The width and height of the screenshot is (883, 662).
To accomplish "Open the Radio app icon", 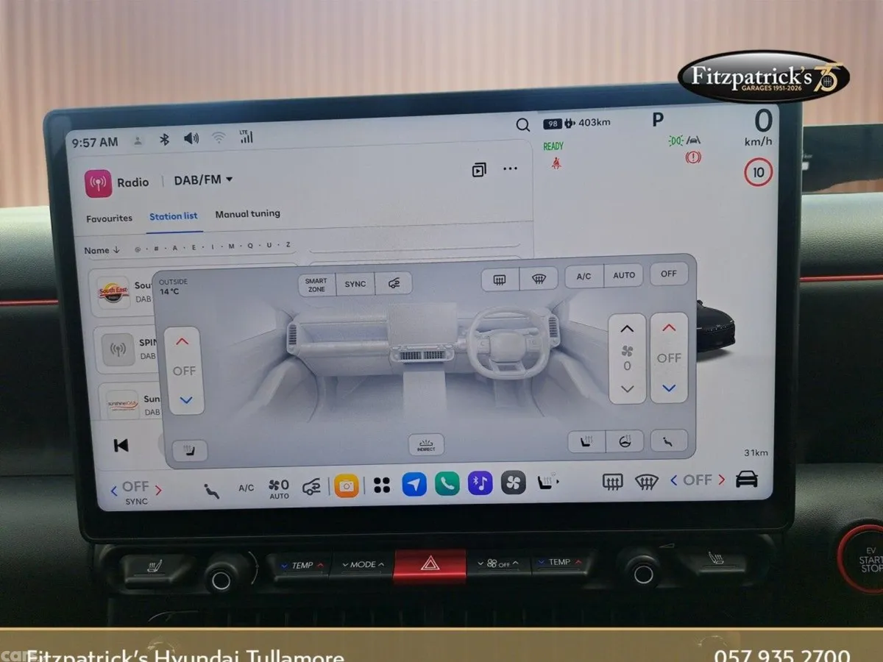I will tap(98, 183).
